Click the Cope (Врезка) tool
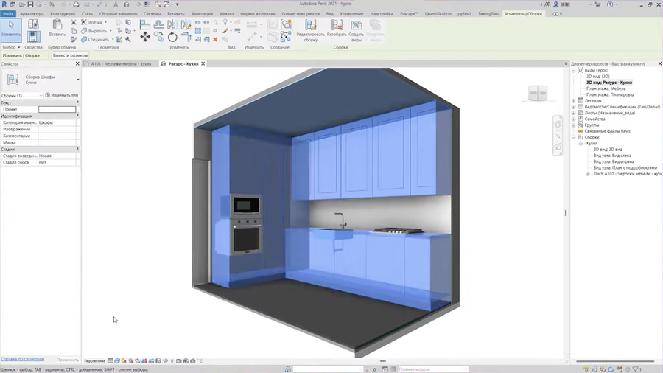The image size is (663, 373). (x=92, y=22)
